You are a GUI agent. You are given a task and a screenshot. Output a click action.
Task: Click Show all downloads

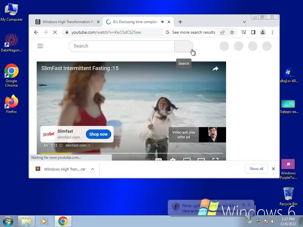257,169
